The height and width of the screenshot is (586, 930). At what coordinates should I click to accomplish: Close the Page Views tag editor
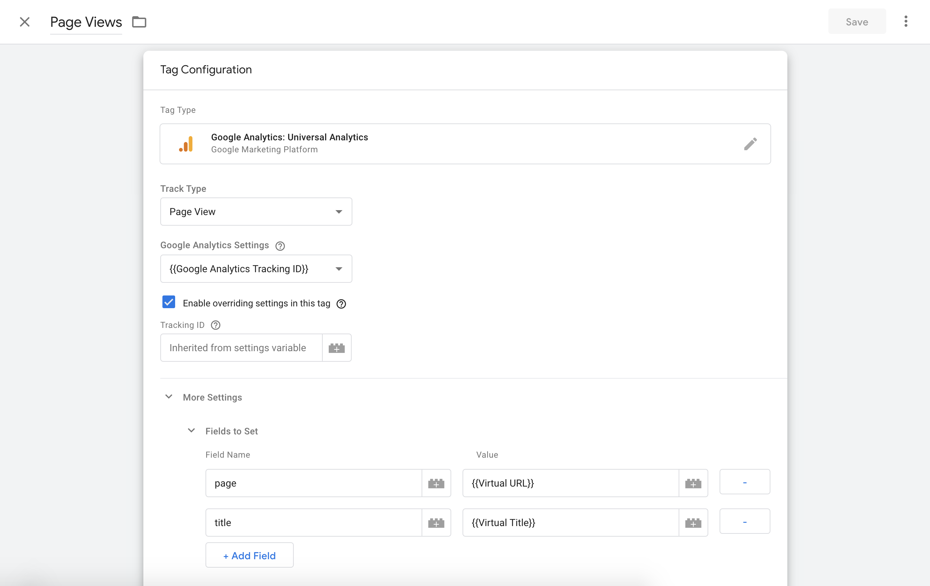(25, 22)
